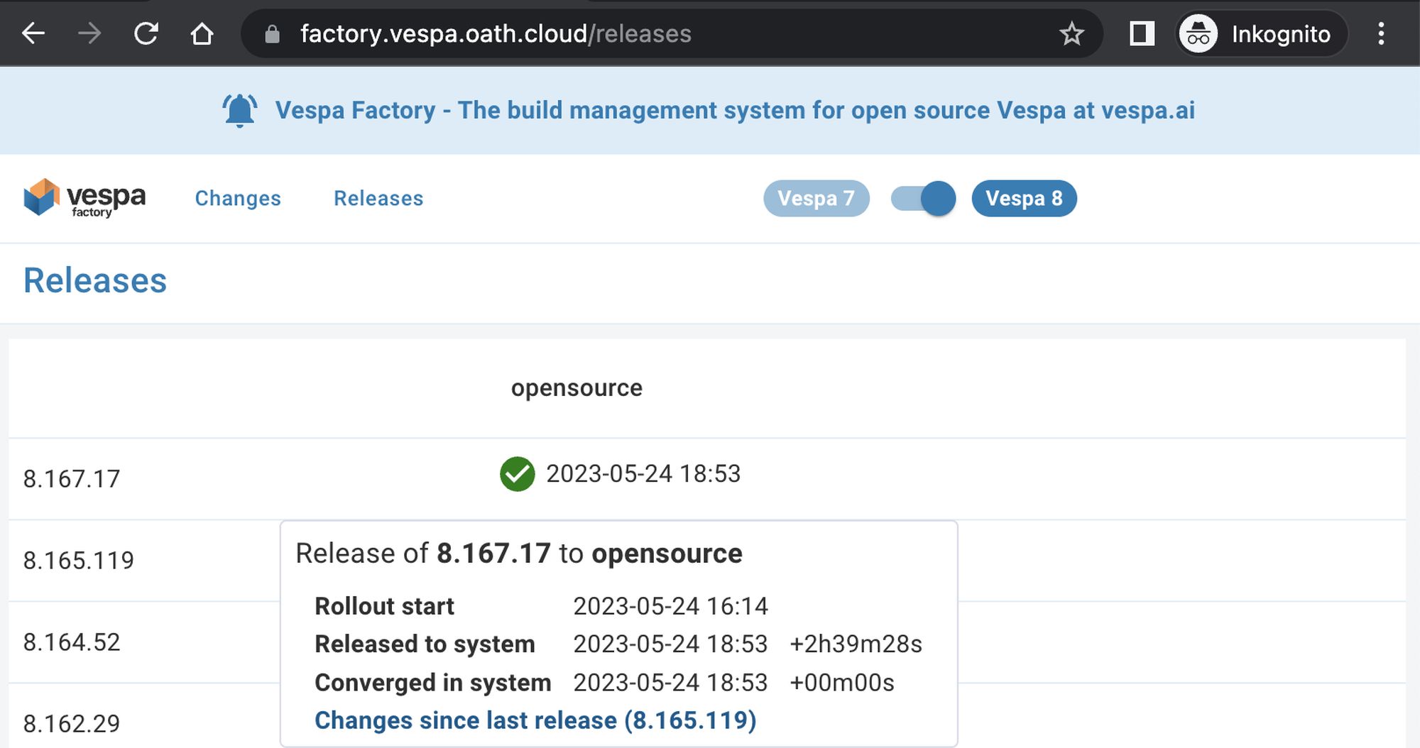
Task: Click the green checkmark for 8.167.17
Action: [x=518, y=474]
